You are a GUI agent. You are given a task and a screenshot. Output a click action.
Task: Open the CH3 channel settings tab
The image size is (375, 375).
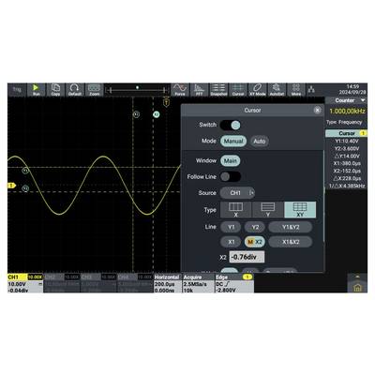coord(98,283)
